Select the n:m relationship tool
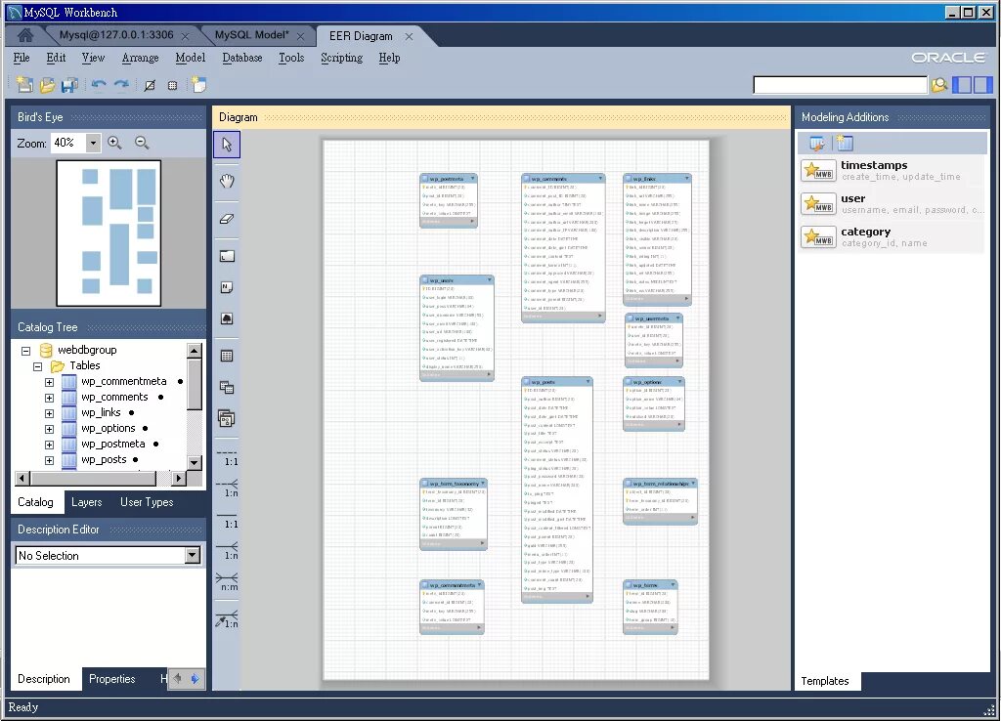This screenshot has height=721, width=1001. (x=227, y=582)
